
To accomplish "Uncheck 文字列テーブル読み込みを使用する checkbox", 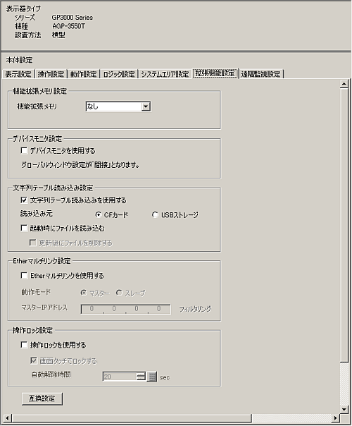I will pos(24,200).
